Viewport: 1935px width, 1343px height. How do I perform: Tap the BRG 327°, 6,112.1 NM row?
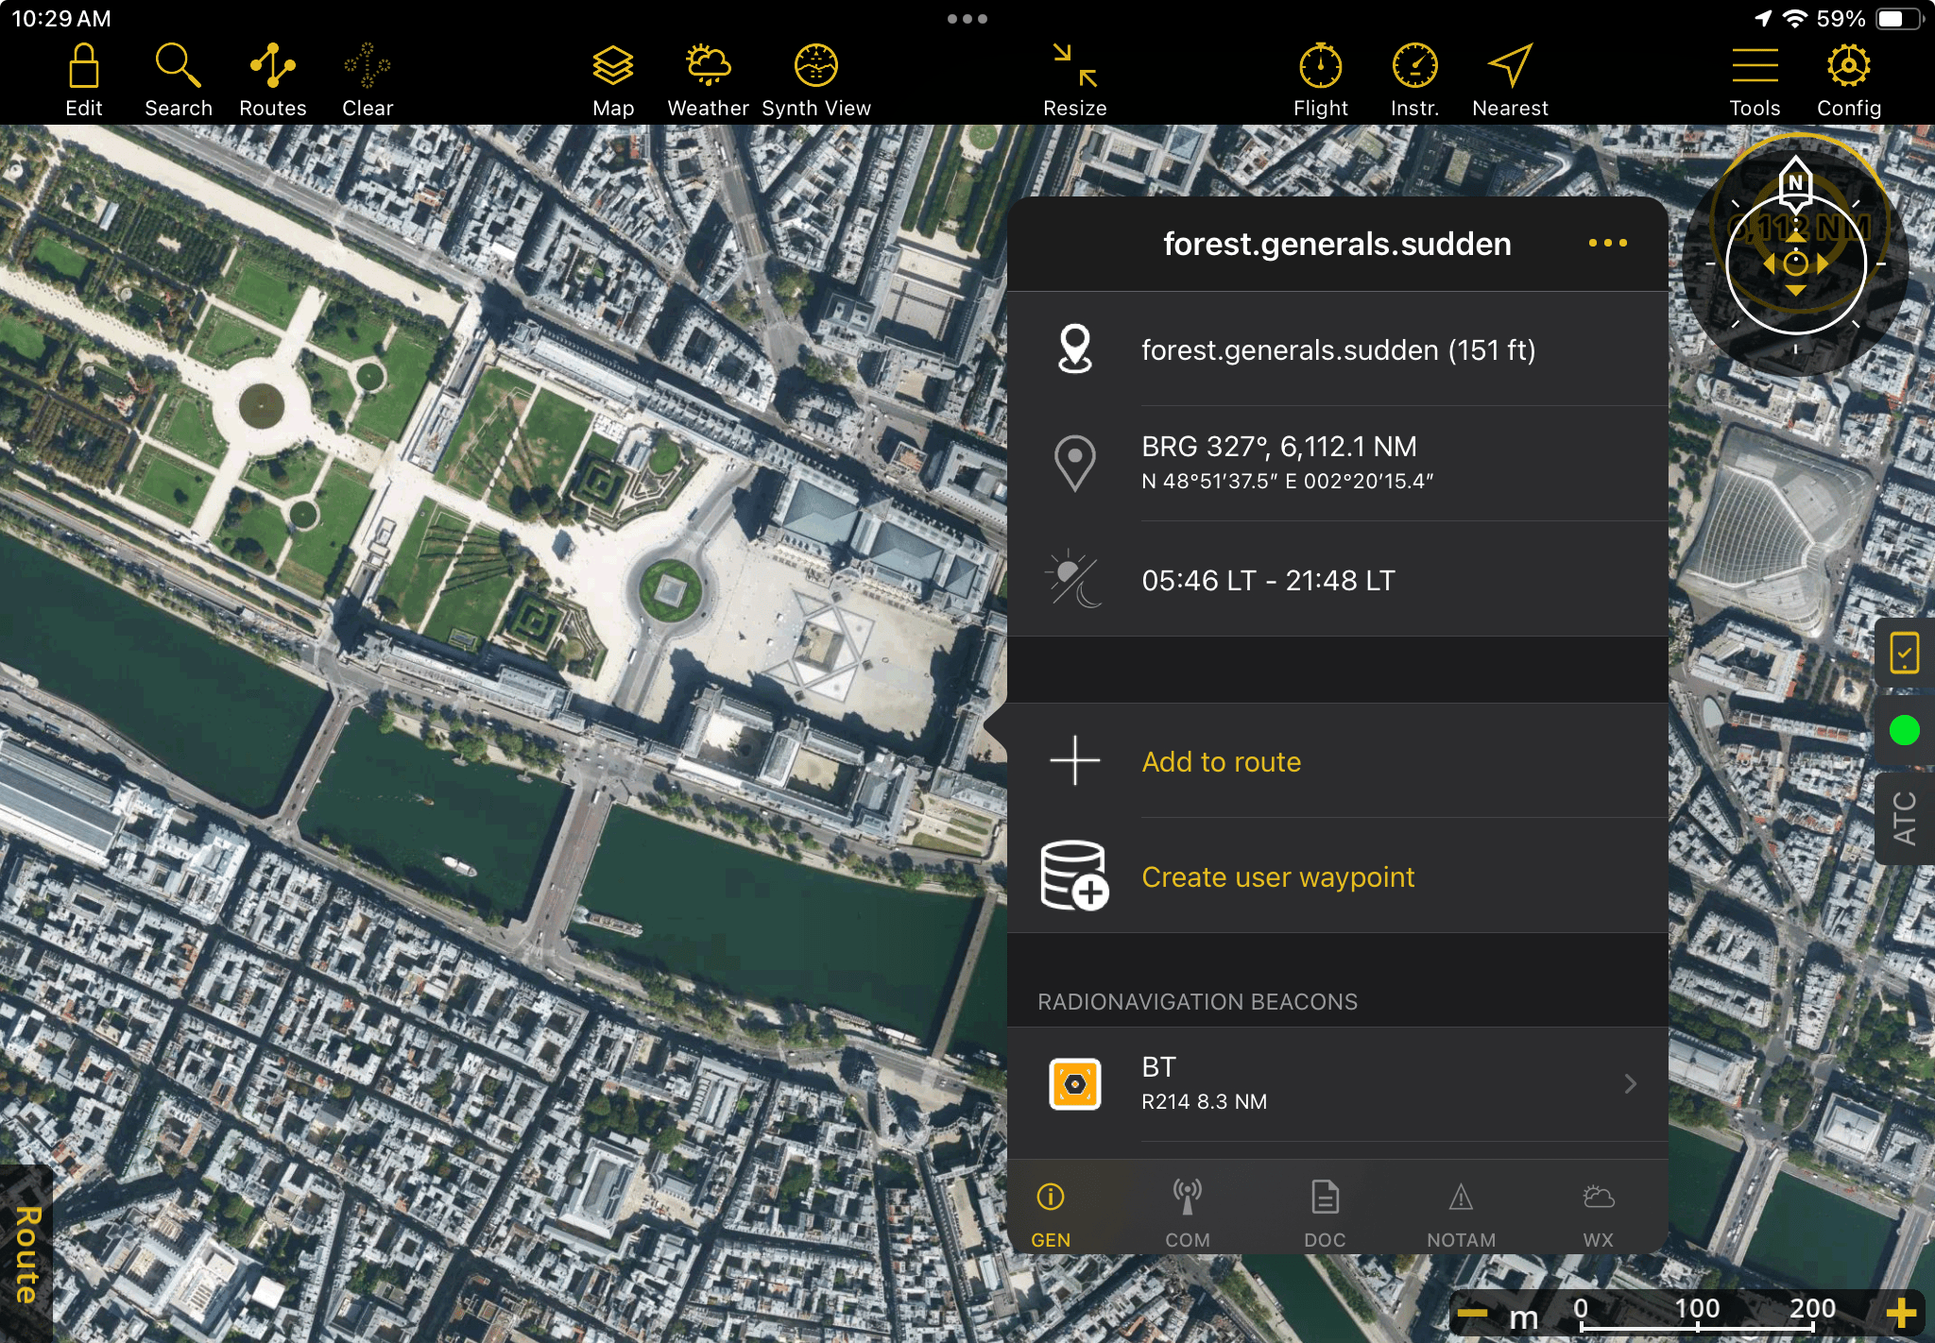pos(1338,464)
